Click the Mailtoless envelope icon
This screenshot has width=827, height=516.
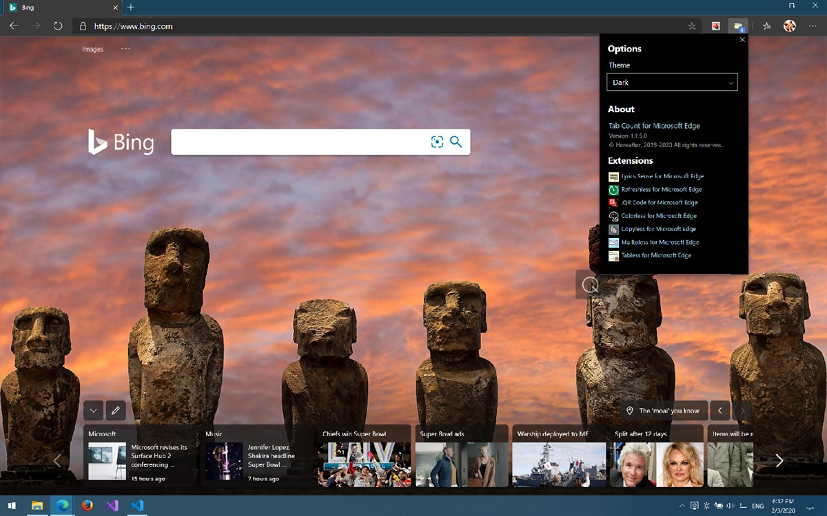point(613,242)
